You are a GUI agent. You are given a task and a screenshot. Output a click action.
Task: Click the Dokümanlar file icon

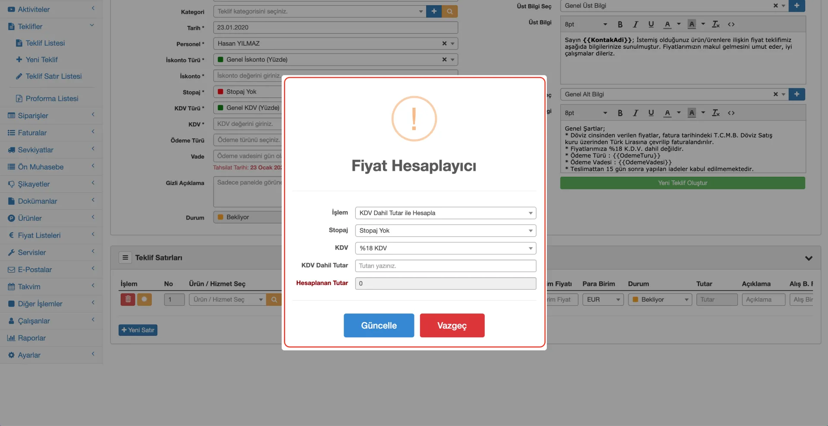pyautogui.click(x=11, y=201)
